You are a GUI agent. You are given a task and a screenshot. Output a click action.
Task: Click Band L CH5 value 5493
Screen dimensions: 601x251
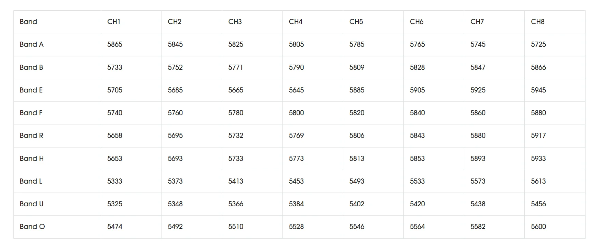357,181
